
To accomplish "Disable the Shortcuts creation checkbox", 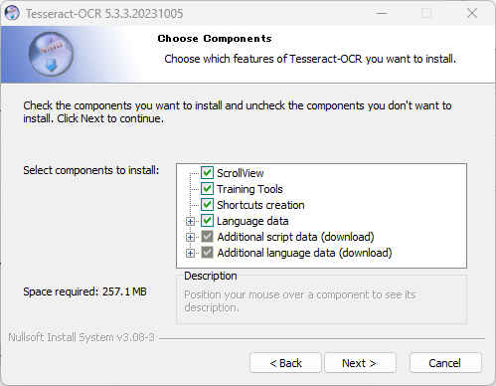I will (207, 205).
